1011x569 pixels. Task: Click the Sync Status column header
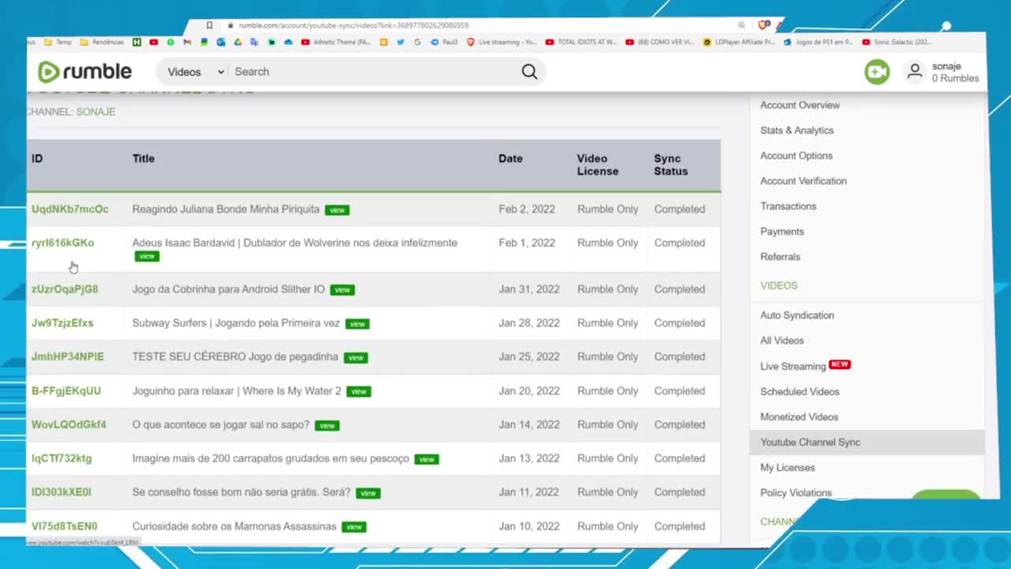[x=671, y=165]
